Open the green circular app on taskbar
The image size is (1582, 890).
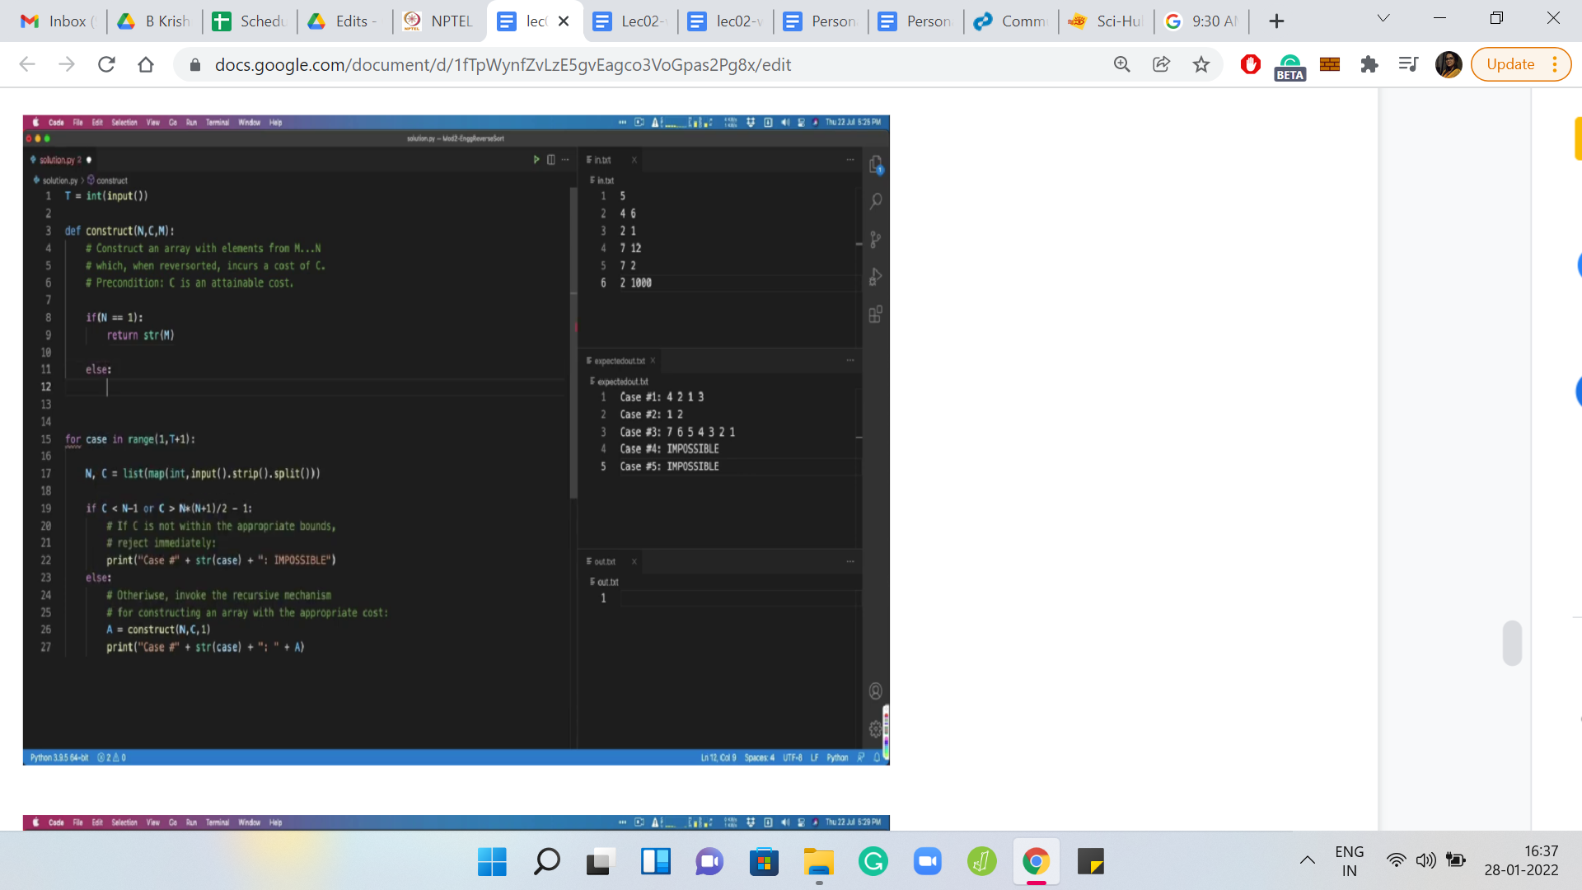(981, 862)
